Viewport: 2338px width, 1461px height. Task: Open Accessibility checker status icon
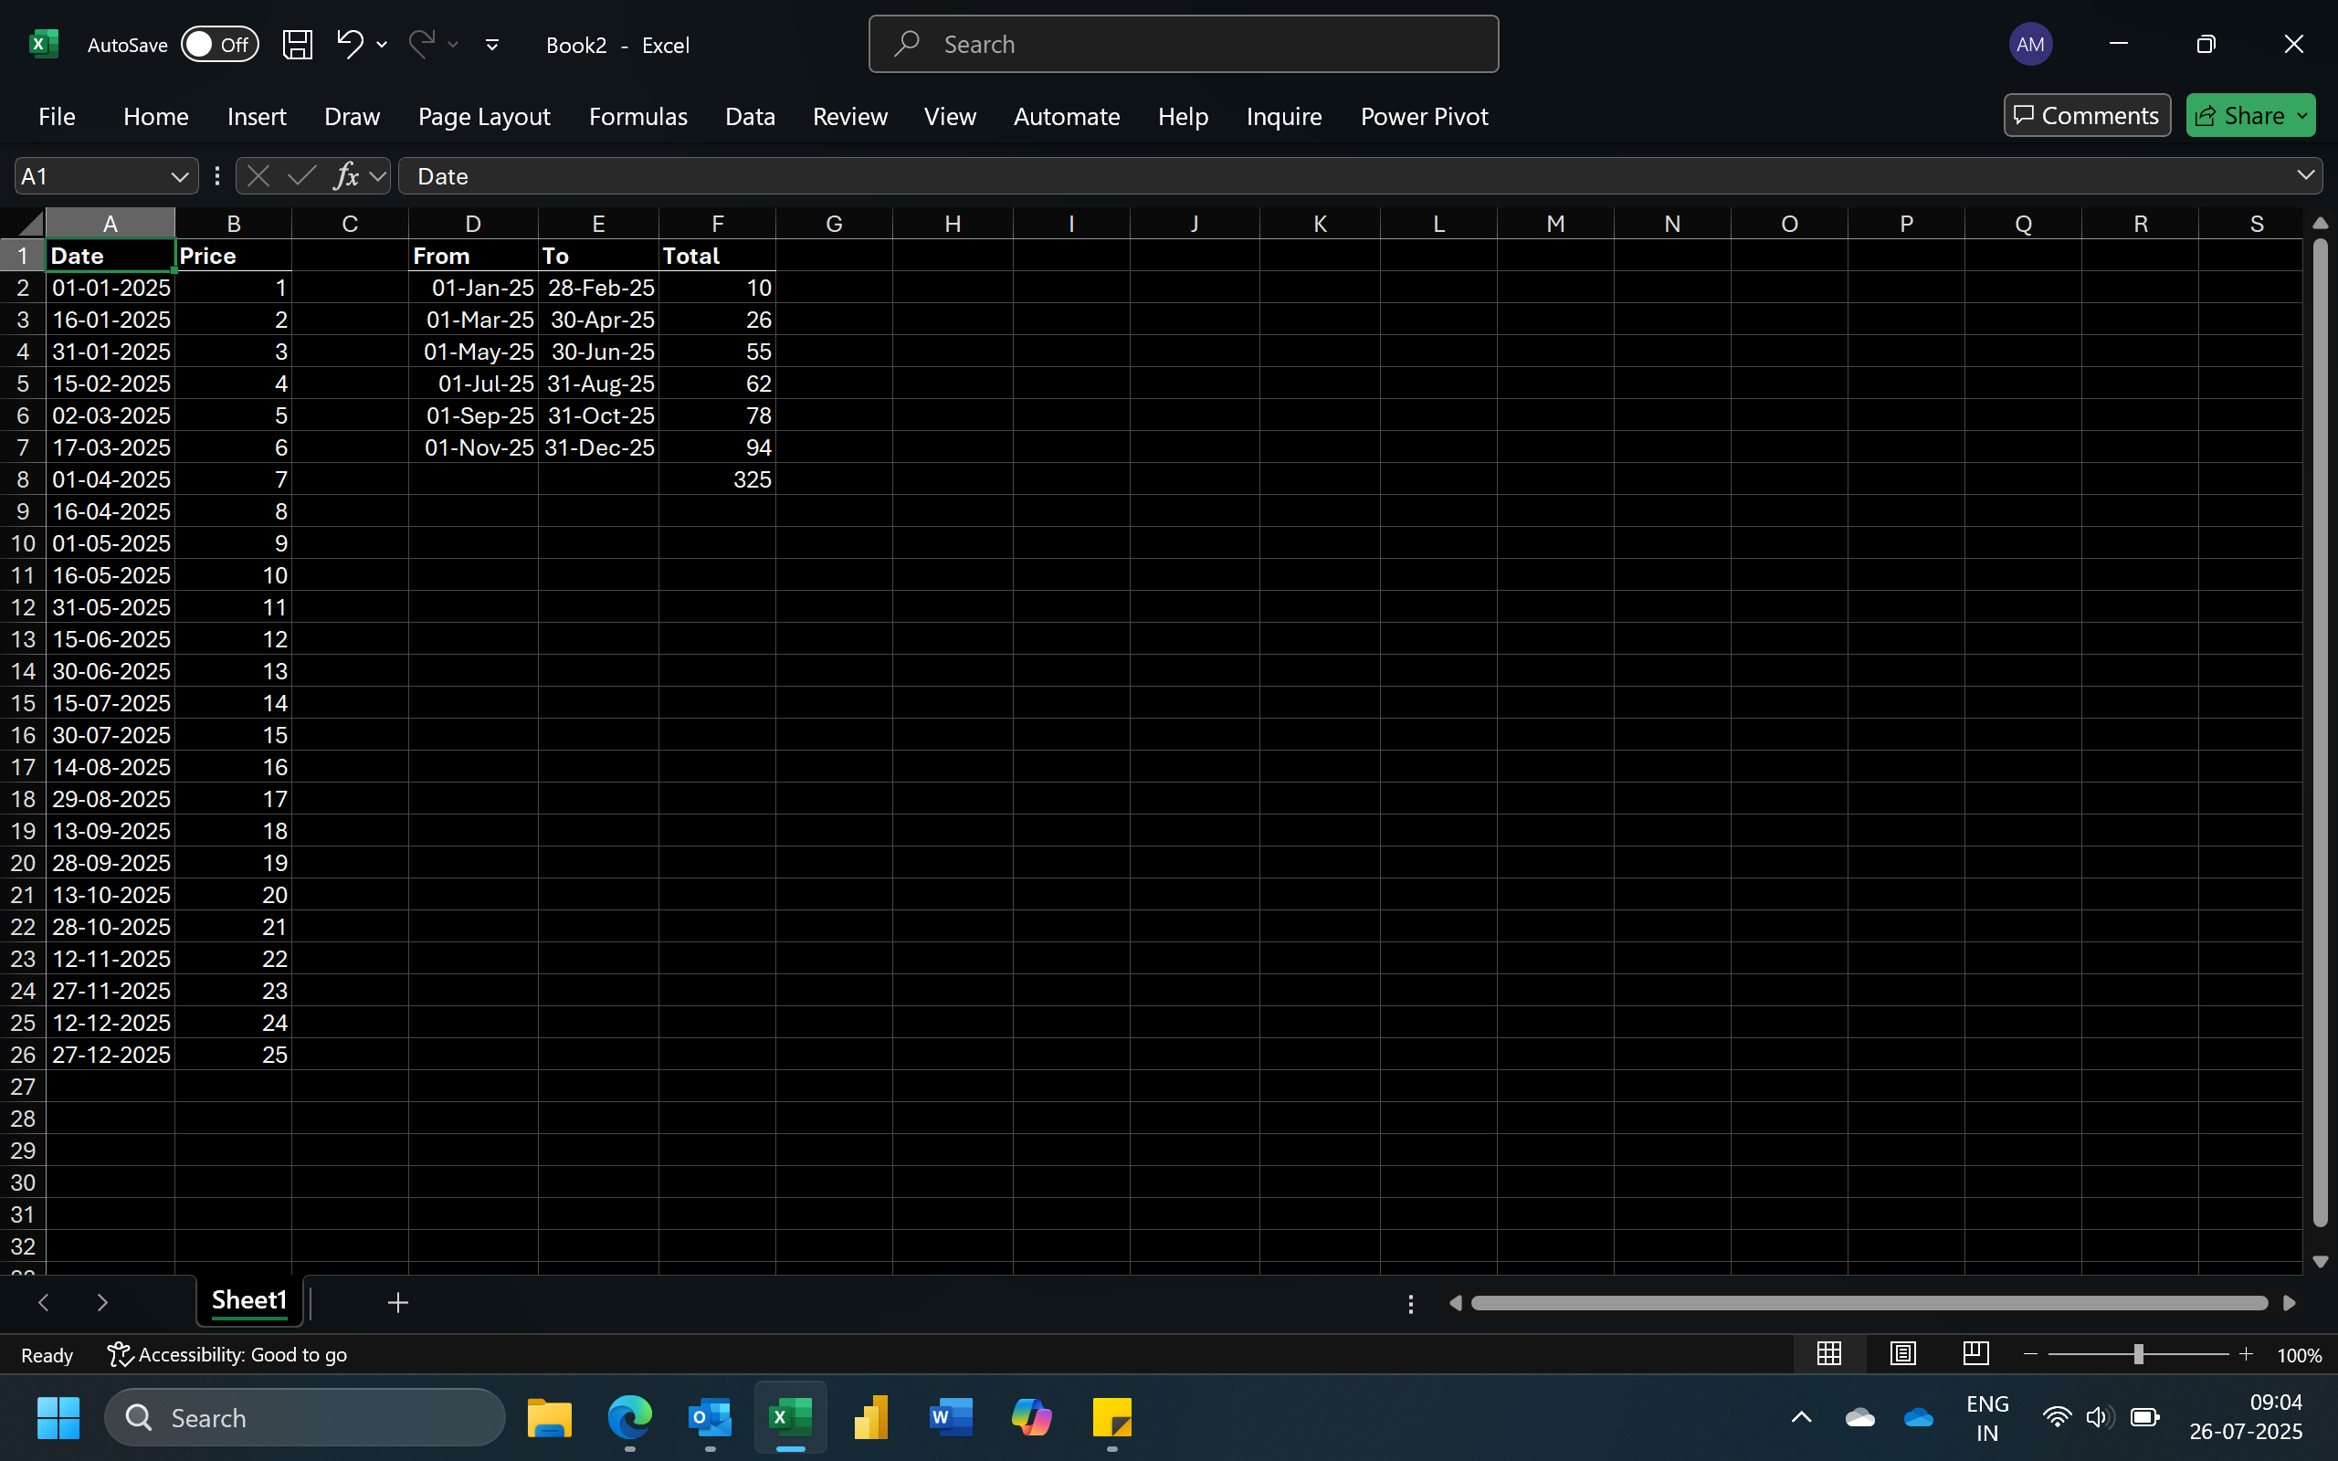click(120, 1355)
